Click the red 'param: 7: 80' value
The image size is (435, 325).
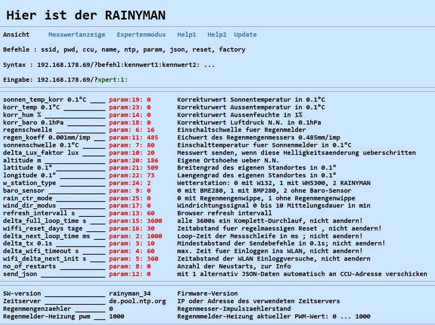pyautogui.click(x=132, y=145)
